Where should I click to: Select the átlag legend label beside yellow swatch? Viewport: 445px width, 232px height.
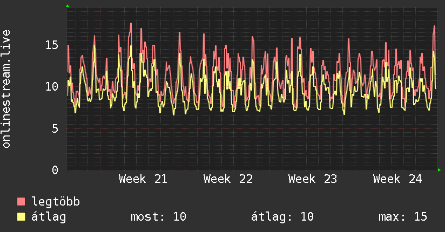(49, 217)
